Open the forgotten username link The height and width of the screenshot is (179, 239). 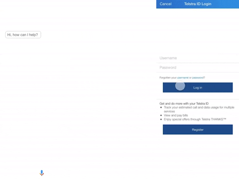pos(183,78)
